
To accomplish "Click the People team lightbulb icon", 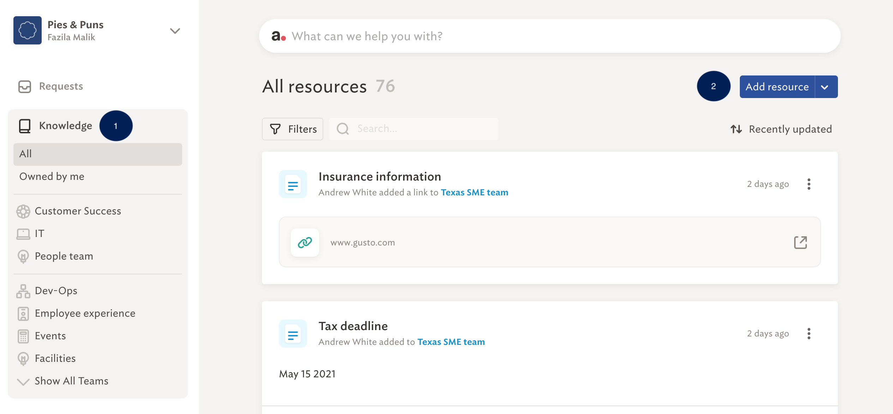I will pos(23,256).
